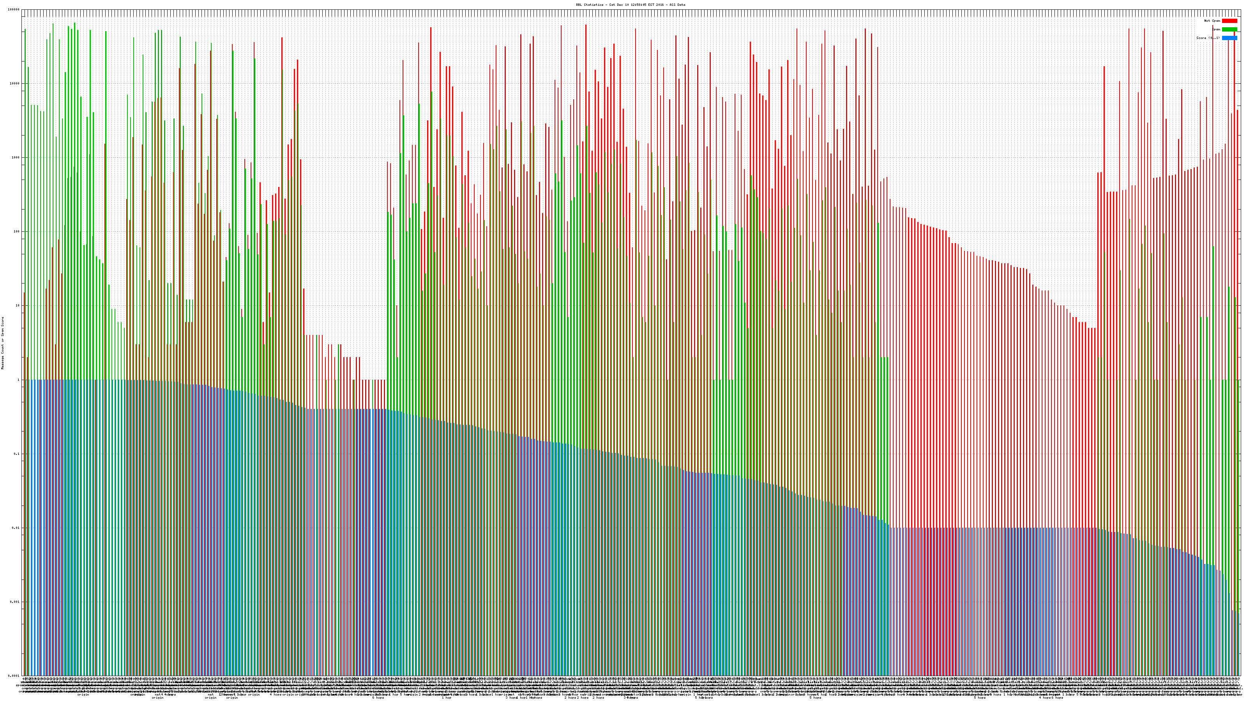Image resolution: width=1247 pixels, height=701 pixels.
Task: Click the 0.001 y-axis tick label
Action: click(15, 602)
